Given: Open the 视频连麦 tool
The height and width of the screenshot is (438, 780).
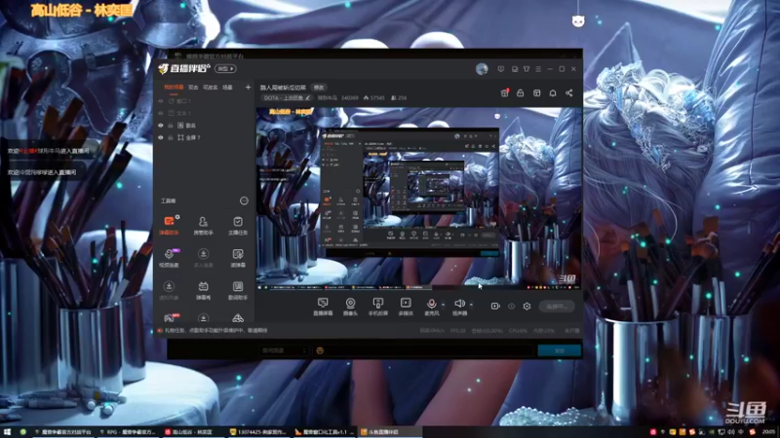Looking at the screenshot, I should pos(169,258).
